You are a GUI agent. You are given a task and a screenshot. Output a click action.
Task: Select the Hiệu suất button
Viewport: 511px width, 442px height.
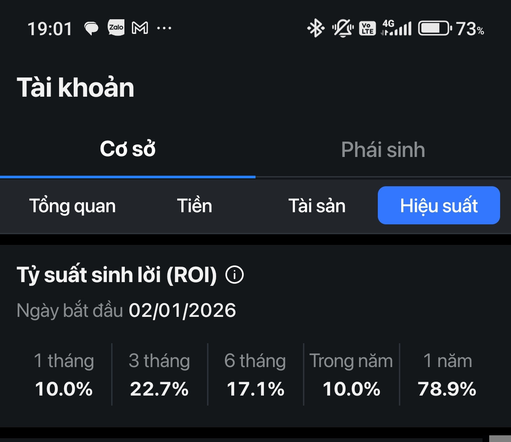(439, 206)
